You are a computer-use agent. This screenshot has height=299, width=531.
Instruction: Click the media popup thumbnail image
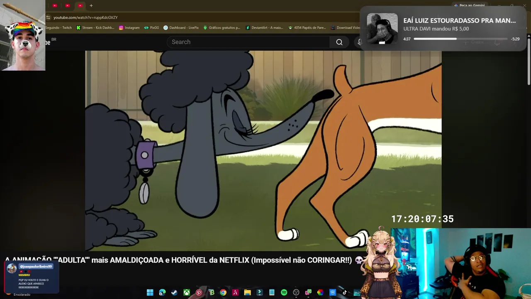pos(382,29)
